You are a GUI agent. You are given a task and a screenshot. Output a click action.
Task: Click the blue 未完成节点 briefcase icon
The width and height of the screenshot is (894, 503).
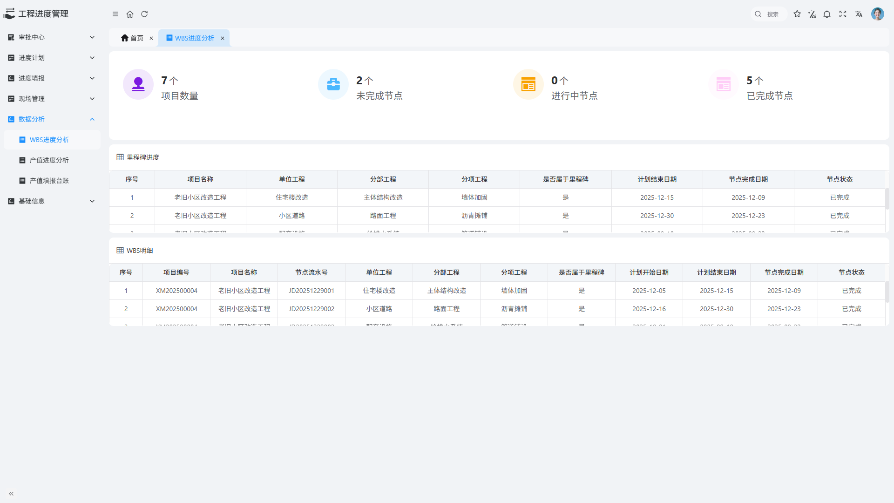[333, 84]
